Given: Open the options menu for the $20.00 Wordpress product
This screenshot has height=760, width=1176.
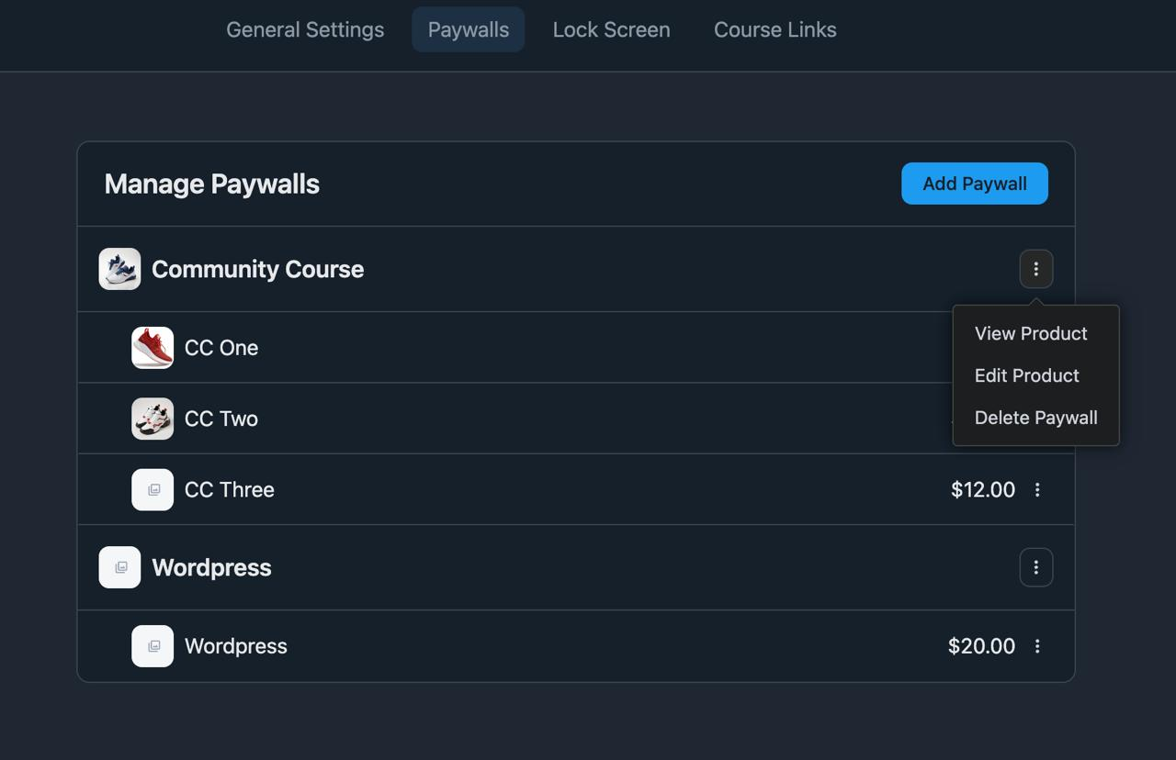Looking at the screenshot, I should point(1037,646).
